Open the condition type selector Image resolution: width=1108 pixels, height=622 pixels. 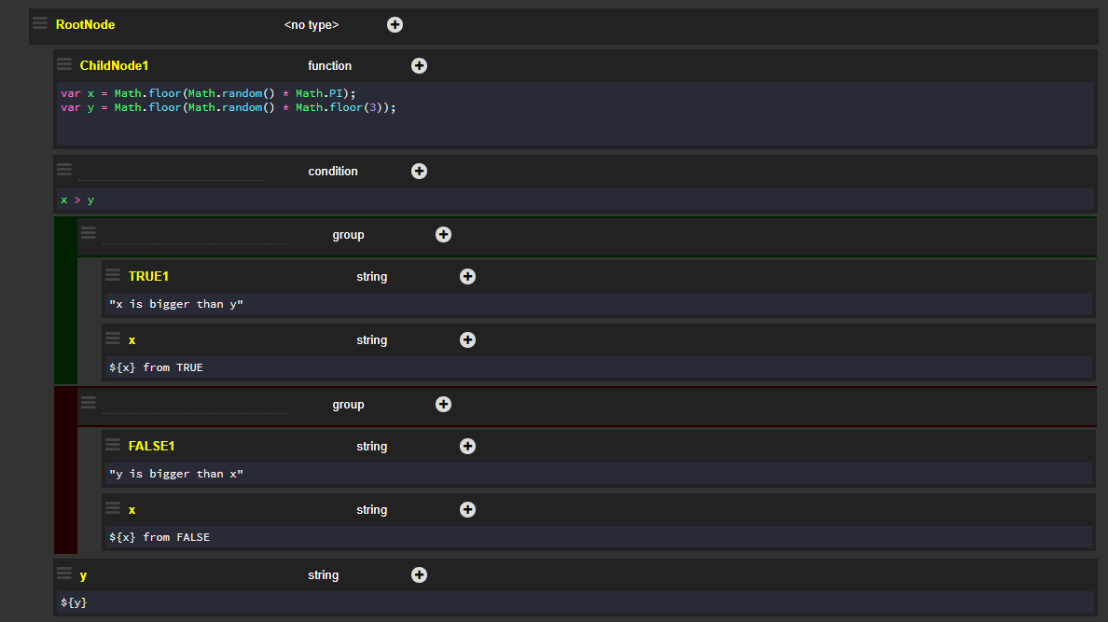pyautogui.click(x=333, y=171)
